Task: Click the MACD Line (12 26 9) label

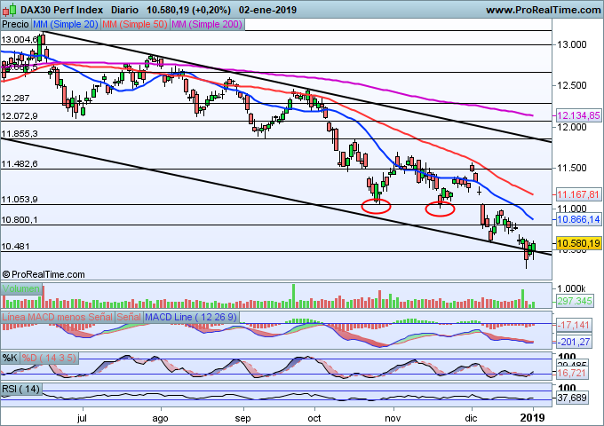Action: [191, 317]
